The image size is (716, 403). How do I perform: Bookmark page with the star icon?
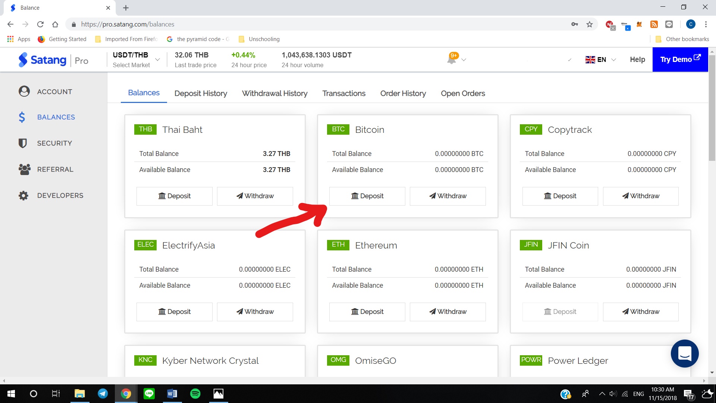point(590,24)
